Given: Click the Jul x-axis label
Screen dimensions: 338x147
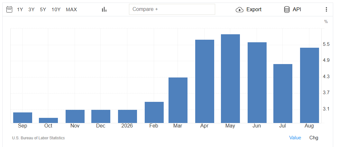Looking at the screenshot, I should coord(283,126).
